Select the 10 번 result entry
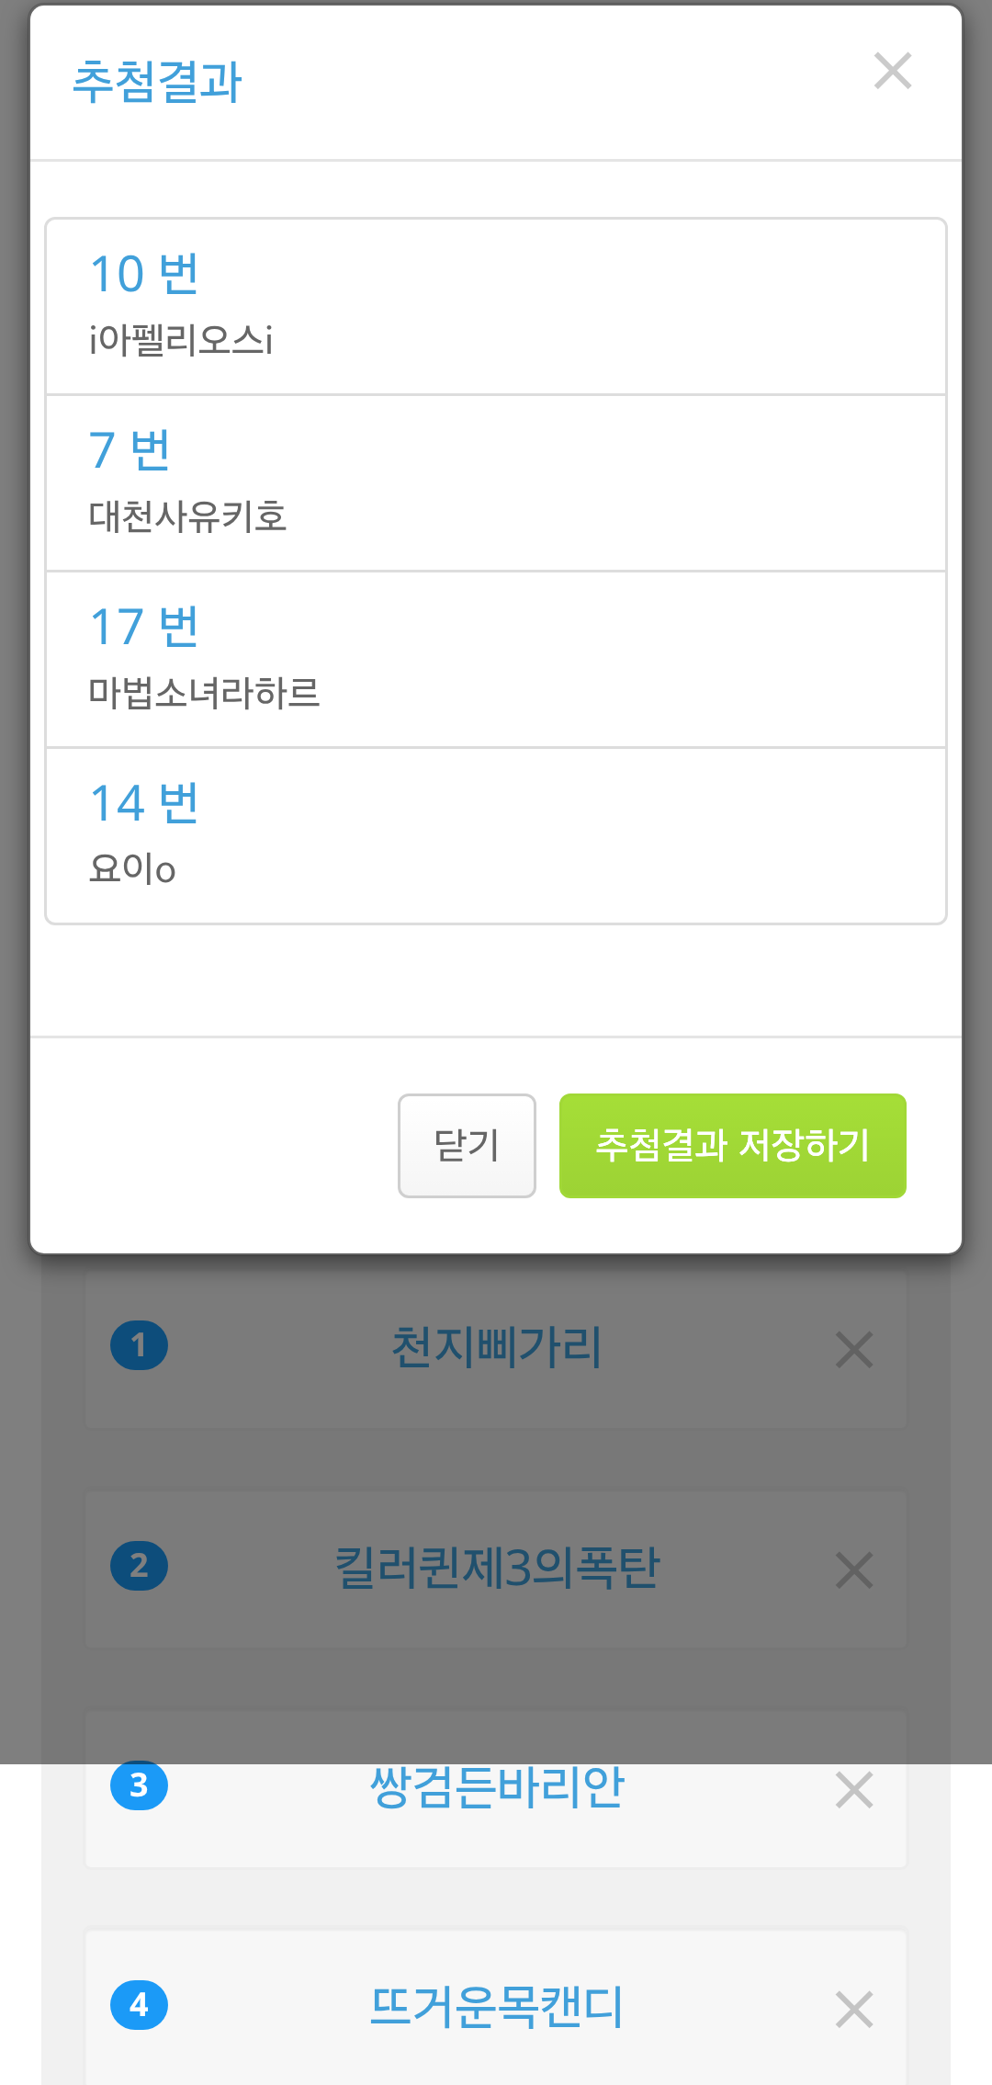992x2085 pixels. [x=496, y=307]
